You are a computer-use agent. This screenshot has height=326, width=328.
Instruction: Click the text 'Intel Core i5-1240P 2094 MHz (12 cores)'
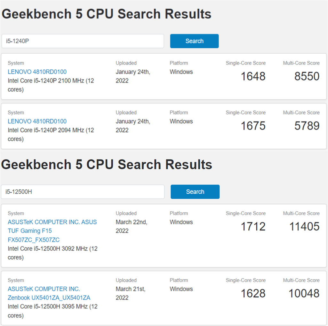51,135
